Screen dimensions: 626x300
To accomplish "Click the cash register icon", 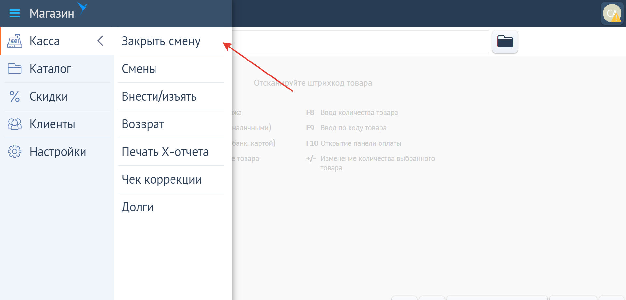I will point(15,41).
